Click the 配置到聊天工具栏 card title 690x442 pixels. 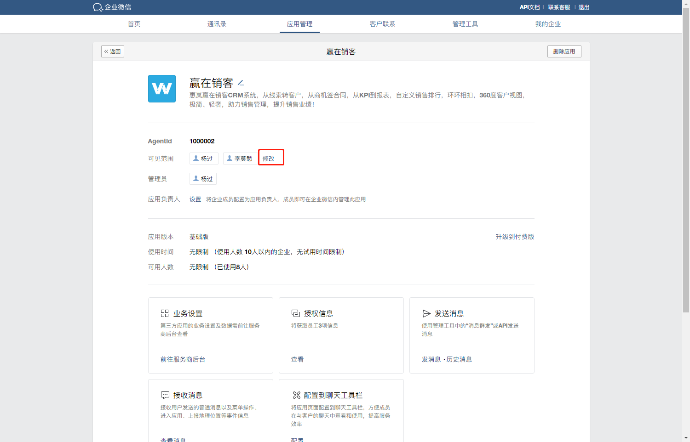coord(333,395)
